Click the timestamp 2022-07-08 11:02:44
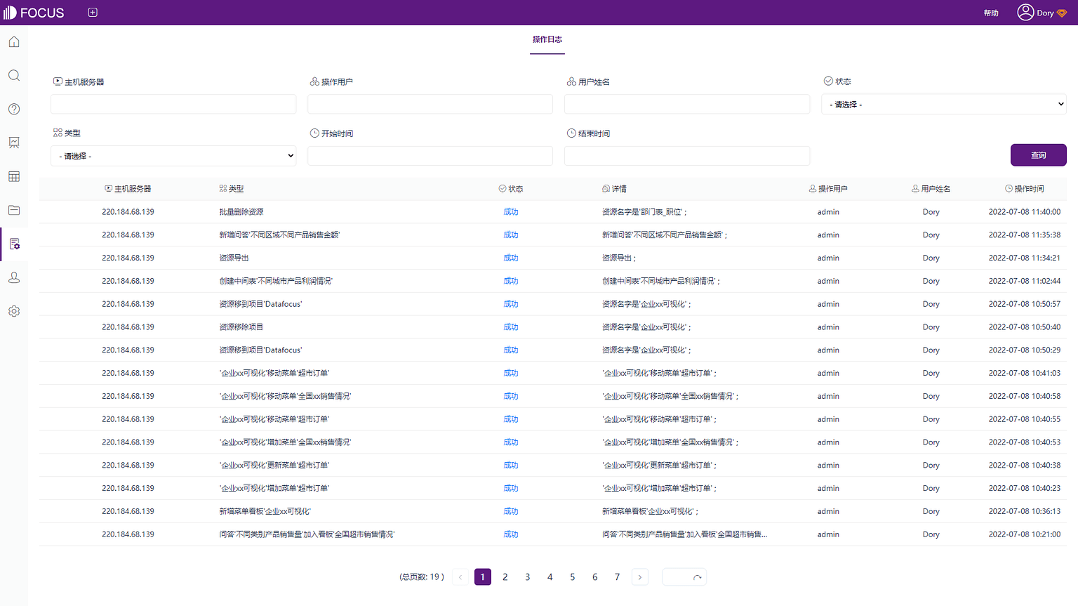Screen dimensions: 1078x606 coord(1025,282)
